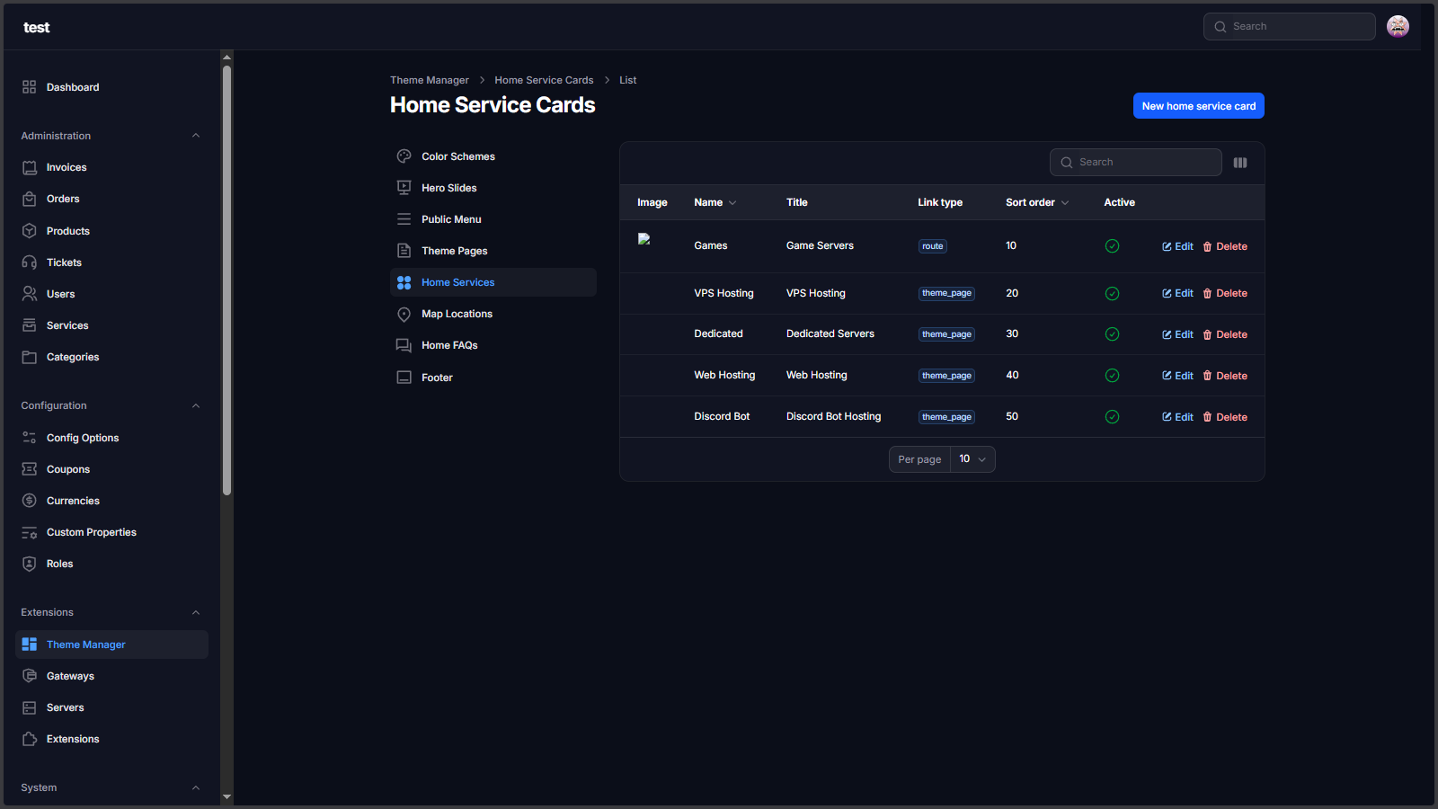Viewport: 1438px width, 809px height.
Task: Select Footer in the theme menu
Action: coord(437,378)
